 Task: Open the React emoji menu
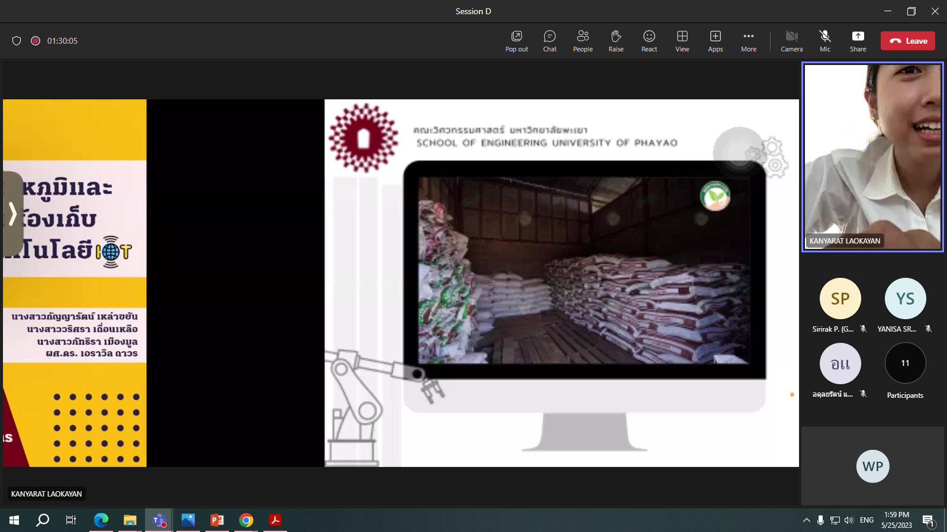click(x=649, y=41)
